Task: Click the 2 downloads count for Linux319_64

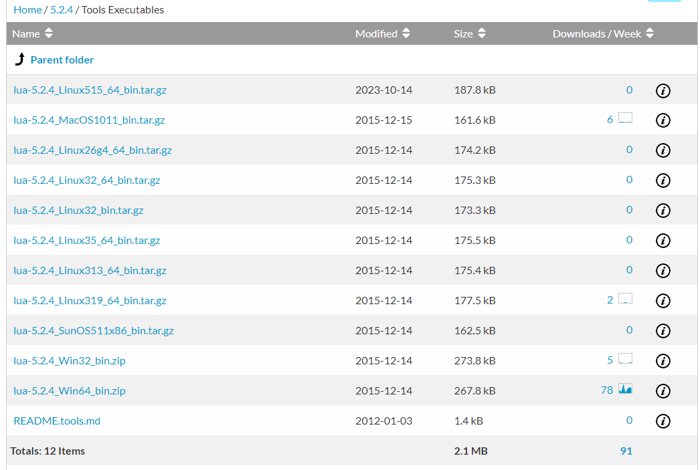Action: pyautogui.click(x=610, y=300)
